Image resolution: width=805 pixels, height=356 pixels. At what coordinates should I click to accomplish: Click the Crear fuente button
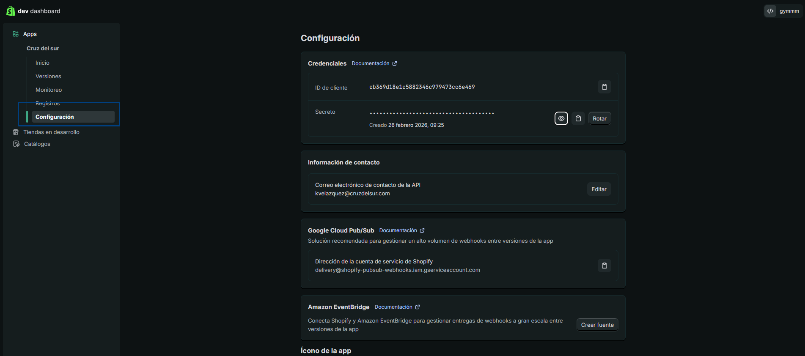597,325
